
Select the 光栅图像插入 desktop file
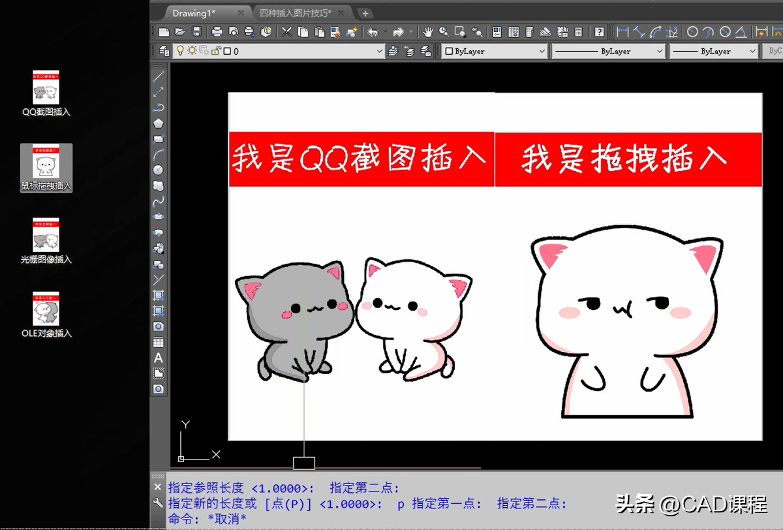[x=46, y=241]
